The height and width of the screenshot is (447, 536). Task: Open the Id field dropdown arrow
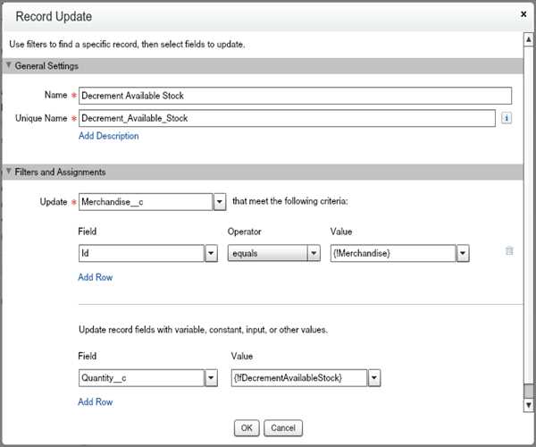tap(212, 254)
